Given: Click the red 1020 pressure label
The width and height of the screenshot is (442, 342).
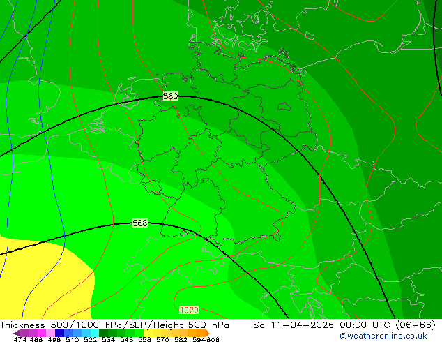Looking at the screenshot, I should pos(189,310).
